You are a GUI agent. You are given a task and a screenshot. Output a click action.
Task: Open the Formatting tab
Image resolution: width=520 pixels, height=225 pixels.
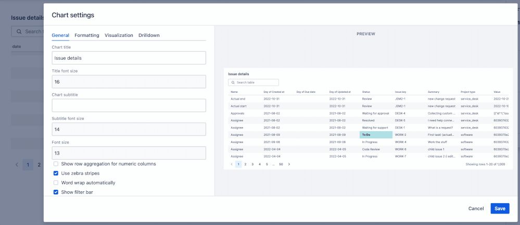coord(87,35)
